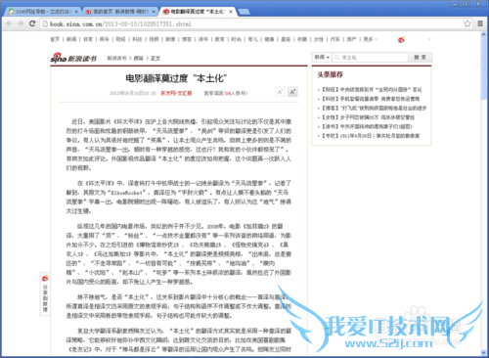Image resolution: width=489 pixels, height=358 pixels.
Task: Click the 分享到微博 vertical share label
Action: [45, 298]
